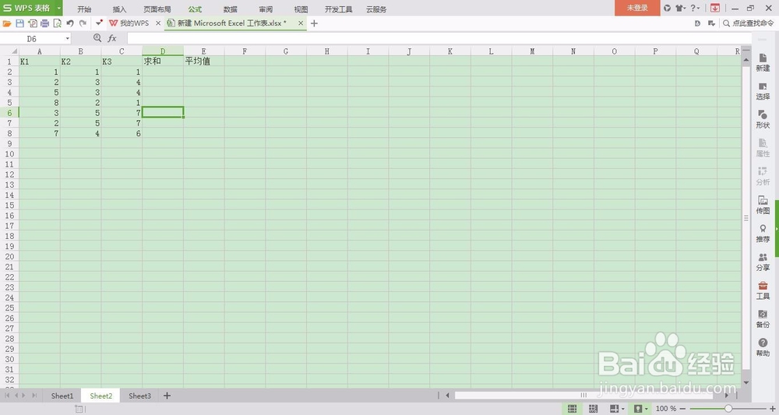779x415 pixels.
Task: Select row 8 header
Action: (x=9, y=133)
